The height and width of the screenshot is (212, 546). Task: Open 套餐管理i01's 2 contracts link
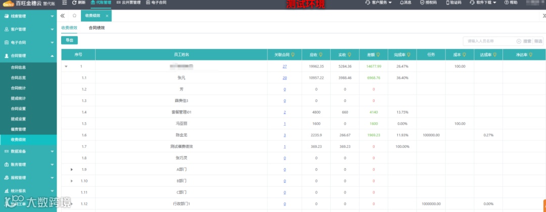pyautogui.click(x=285, y=112)
